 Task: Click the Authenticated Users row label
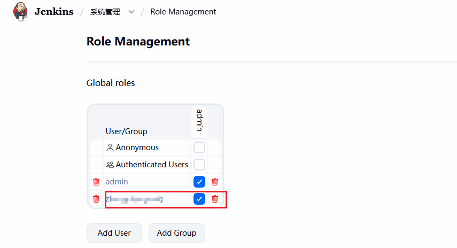[x=152, y=165]
